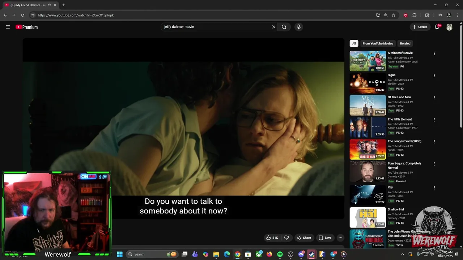Click the Of Mice and Men thumbnail

tap(368, 105)
